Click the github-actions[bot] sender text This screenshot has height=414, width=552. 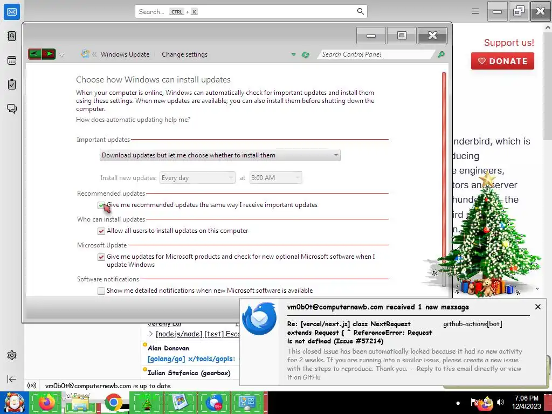[472, 324]
